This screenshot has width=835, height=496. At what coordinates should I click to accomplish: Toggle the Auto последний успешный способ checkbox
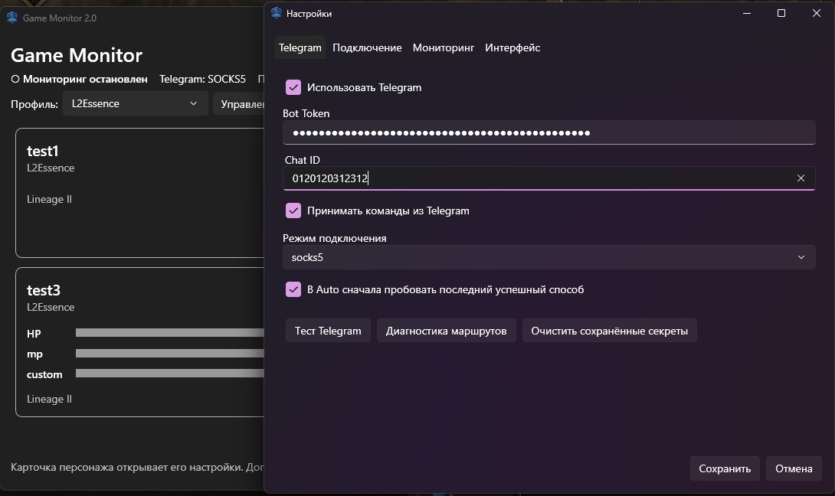pos(293,289)
